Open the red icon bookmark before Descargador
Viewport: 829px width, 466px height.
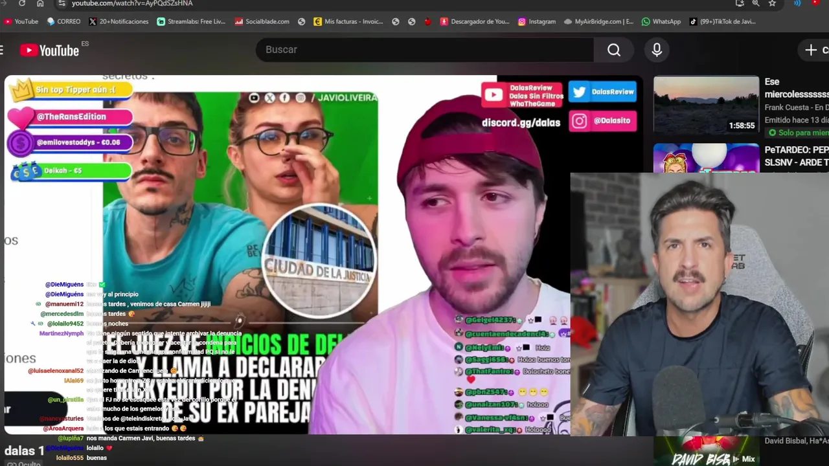click(x=427, y=21)
